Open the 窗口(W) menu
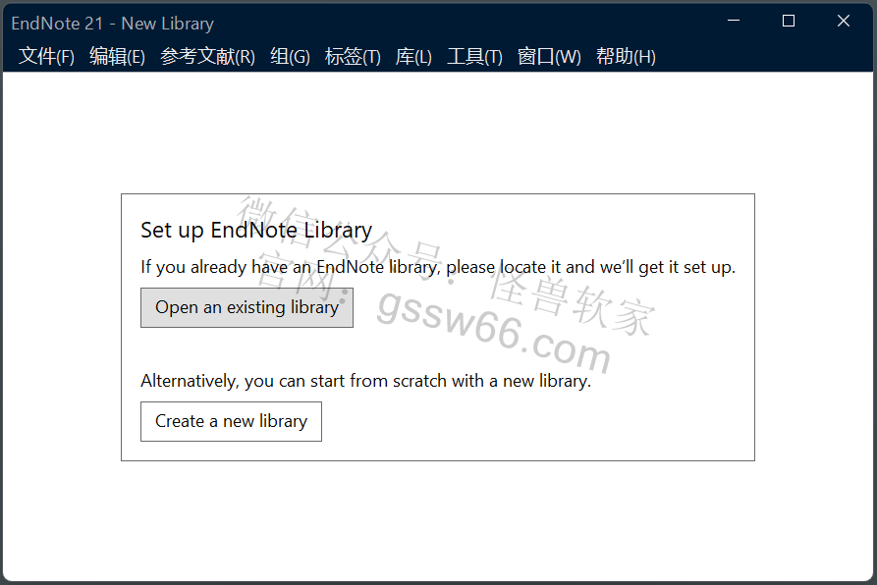The image size is (877, 585). pos(549,57)
